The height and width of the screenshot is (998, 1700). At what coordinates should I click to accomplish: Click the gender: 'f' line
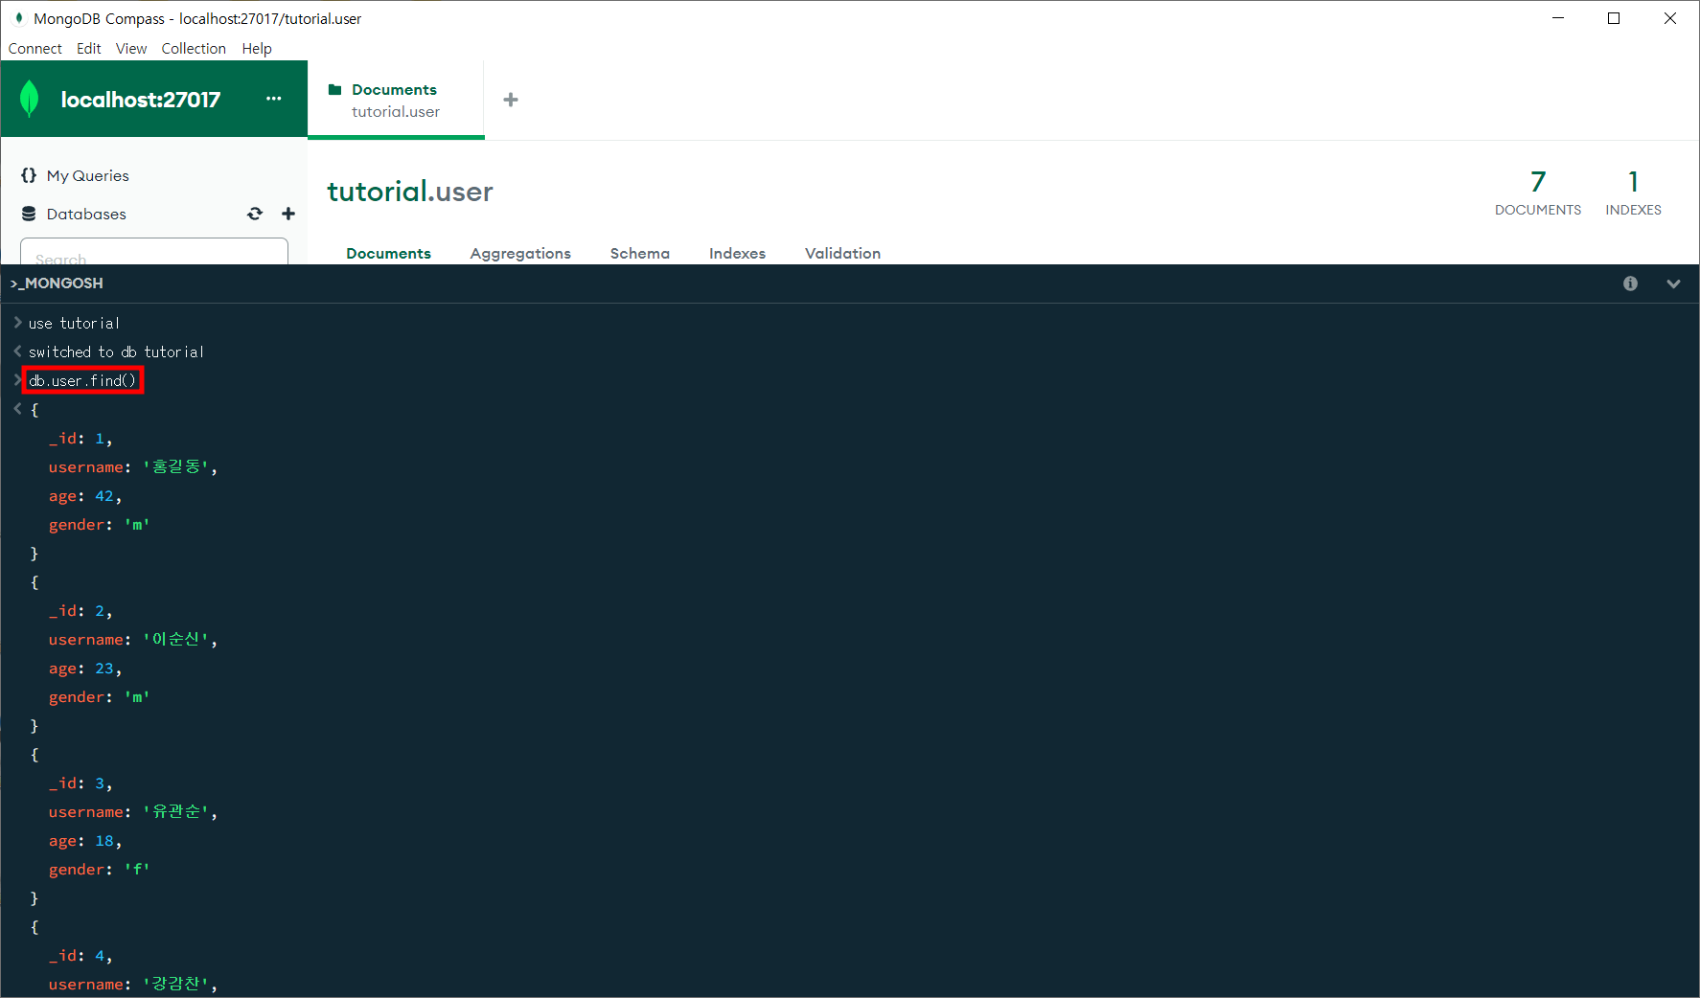100,870
